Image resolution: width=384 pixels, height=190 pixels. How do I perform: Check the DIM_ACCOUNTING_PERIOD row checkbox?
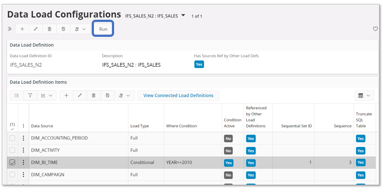tap(12, 138)
